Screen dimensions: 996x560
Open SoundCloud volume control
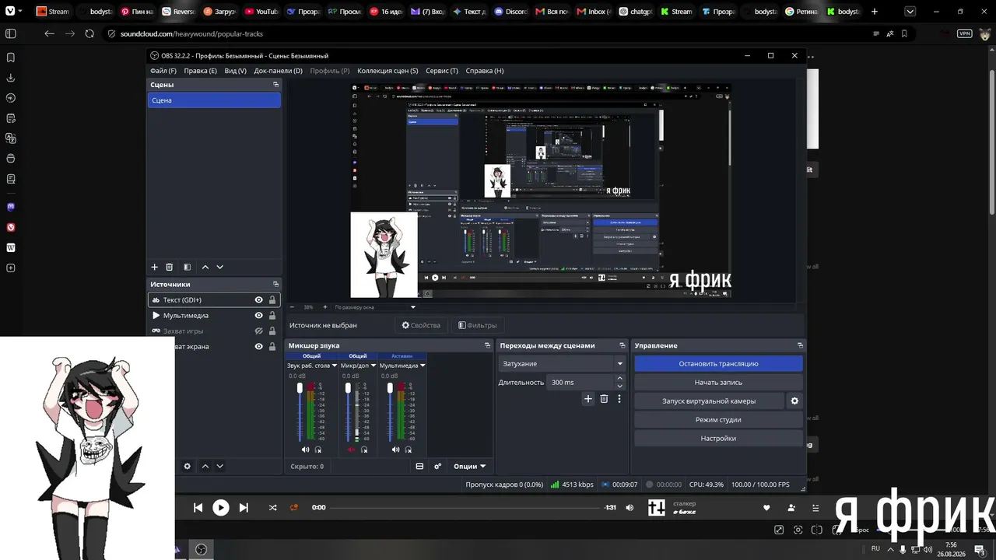point(630,508)
